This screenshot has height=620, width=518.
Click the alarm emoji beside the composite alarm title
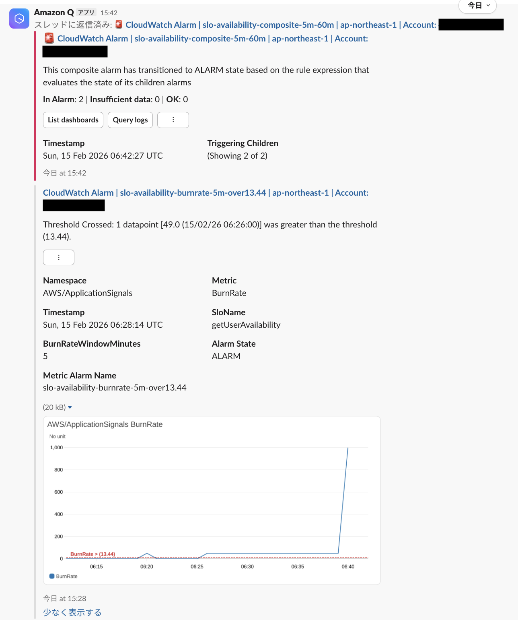(49, 38)
